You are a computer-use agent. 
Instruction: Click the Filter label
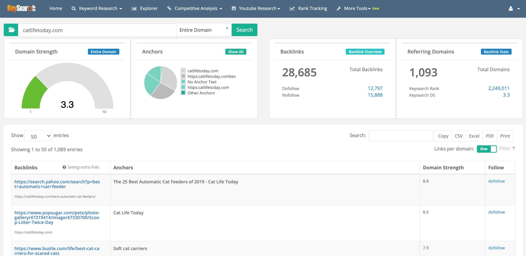pyautogui.click(x=505, y=149)
